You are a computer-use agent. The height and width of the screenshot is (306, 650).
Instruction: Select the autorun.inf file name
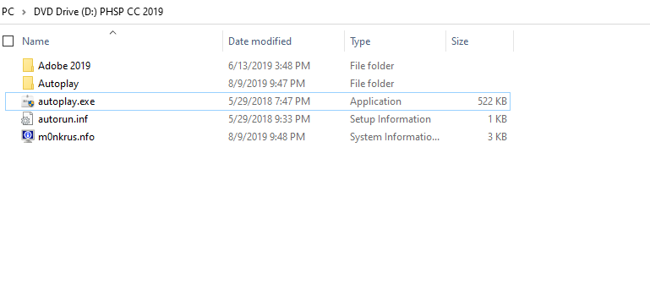point(63,119)
